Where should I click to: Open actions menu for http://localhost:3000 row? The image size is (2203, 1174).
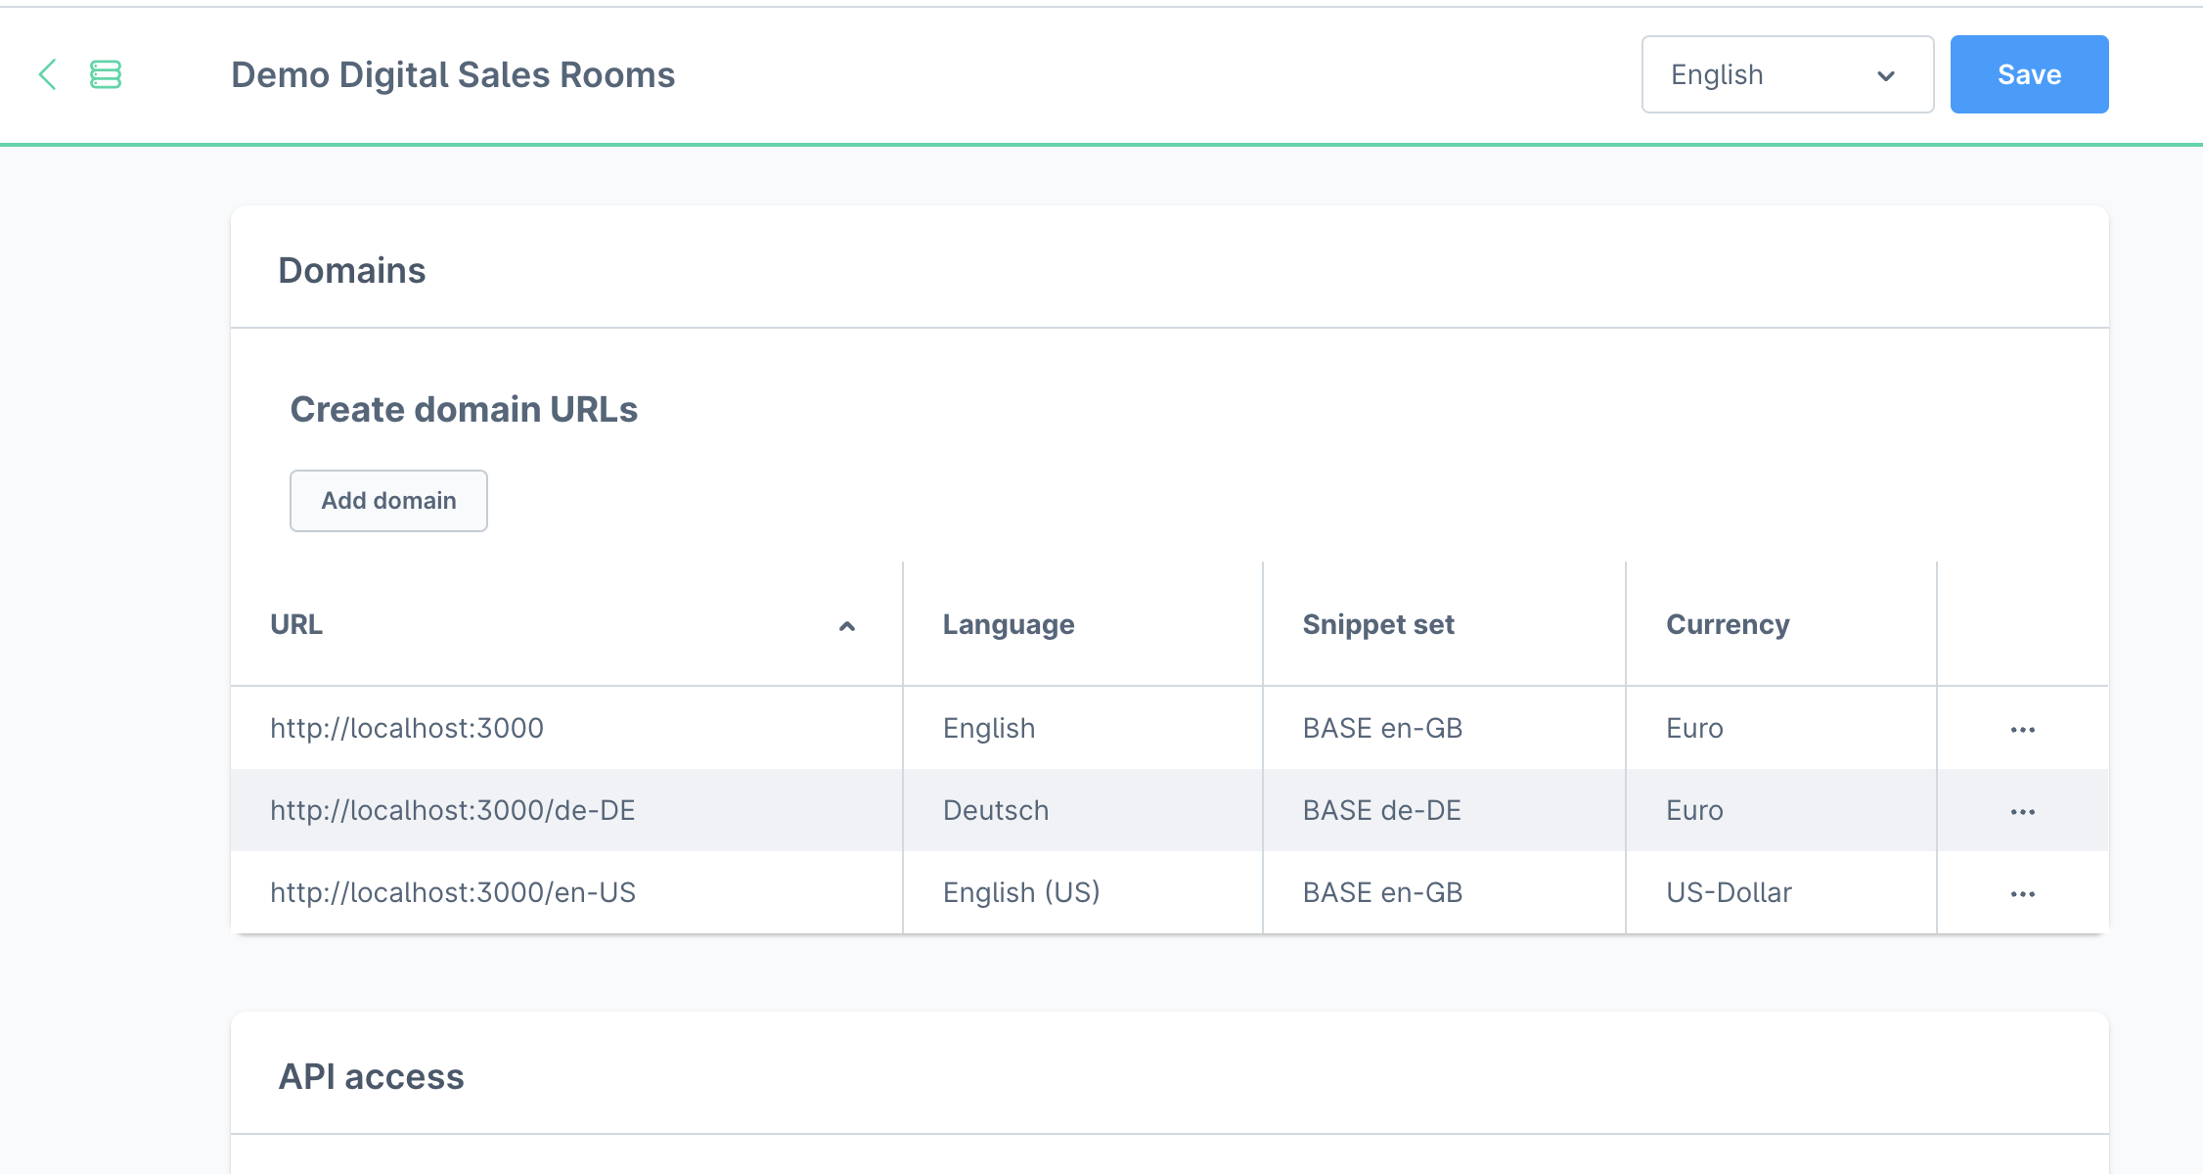[x=2022, y=730]
